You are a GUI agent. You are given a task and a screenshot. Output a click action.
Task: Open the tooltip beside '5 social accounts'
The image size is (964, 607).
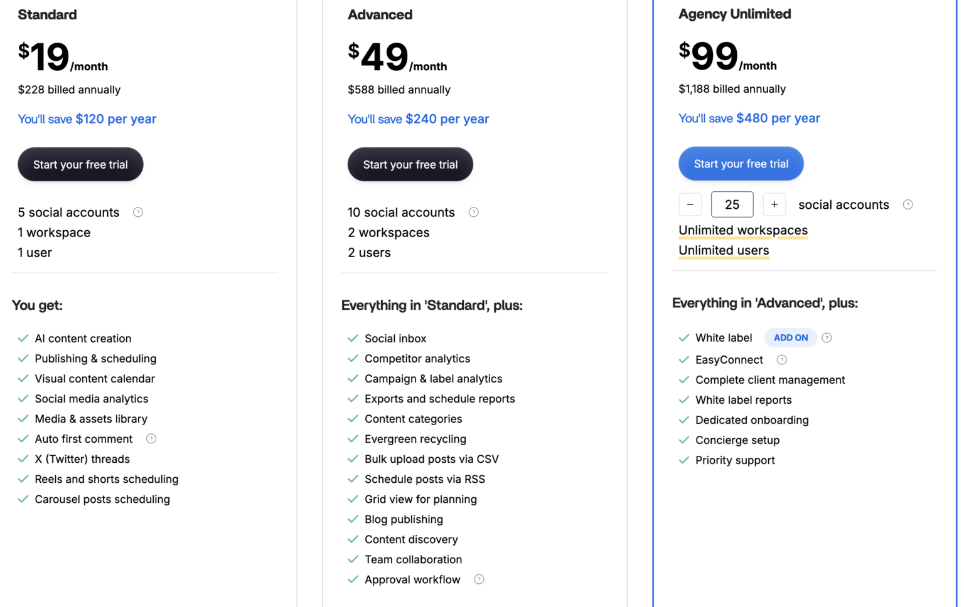[138, 212]
